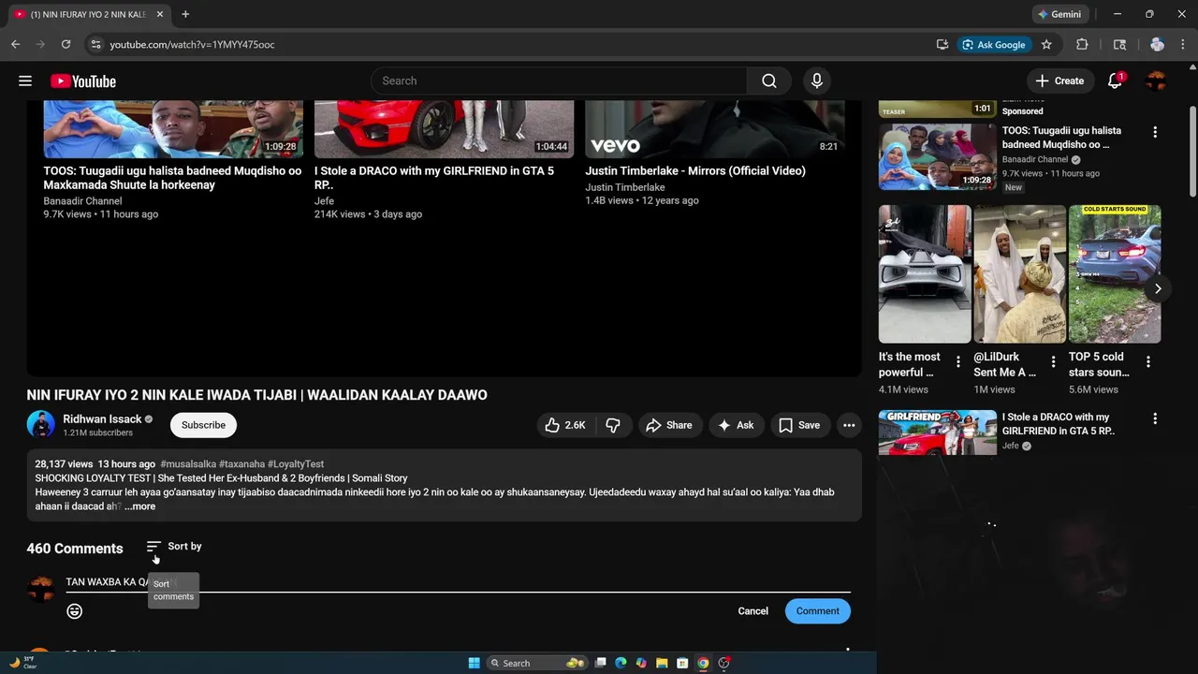The width and height of the screenshot is (1198, 674).
Task: Subscribe to Ridhwan Issack
Action: [x=203, y=425]
